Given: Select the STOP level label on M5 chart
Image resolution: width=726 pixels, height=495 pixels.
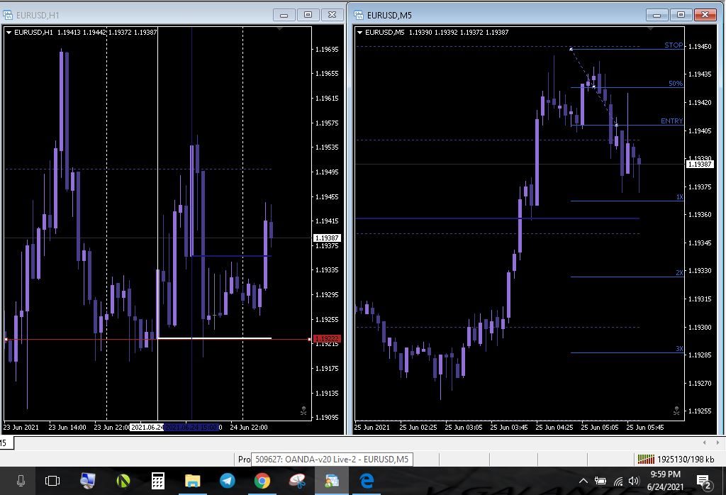Looking at the screenshot, I should [673, 45].
